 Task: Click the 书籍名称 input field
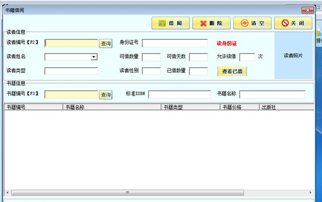(272, 94)
